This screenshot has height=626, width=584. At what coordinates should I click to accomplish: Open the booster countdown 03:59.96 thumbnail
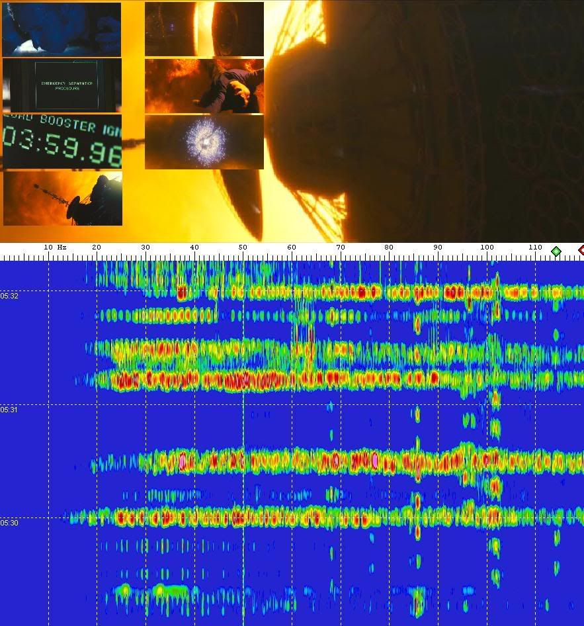click(62, 141)
